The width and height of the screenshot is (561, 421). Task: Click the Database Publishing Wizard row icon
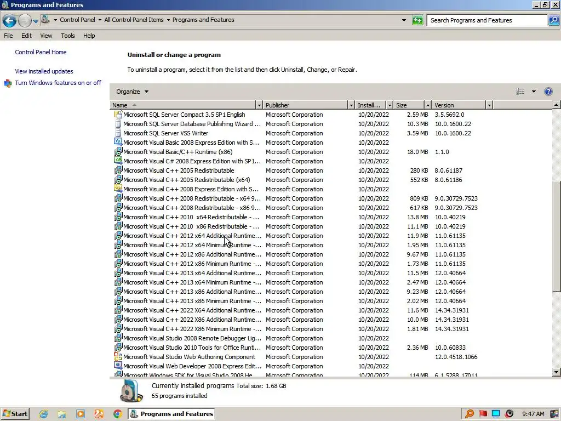coord(118,123)
